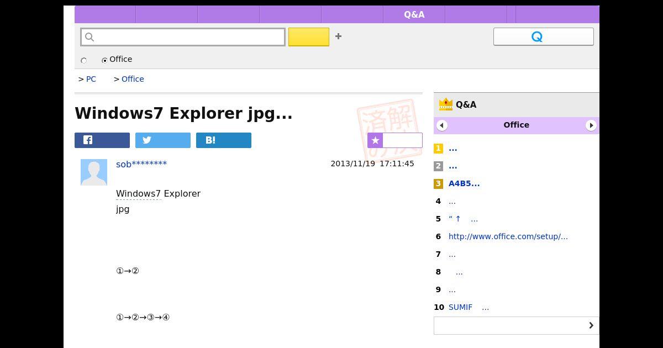Open the http://www.office.com/setup/... link
This screenshot has height=348, width=663.
508,236
